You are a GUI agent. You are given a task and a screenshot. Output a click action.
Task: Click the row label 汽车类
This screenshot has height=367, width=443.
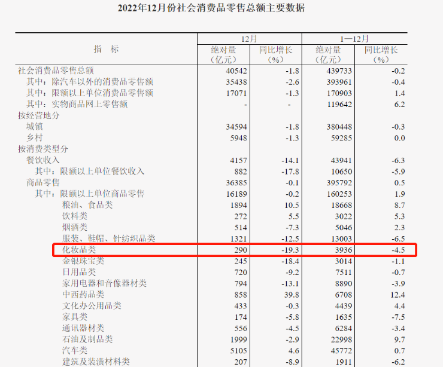pyautogui.click(x=75, y=350)
